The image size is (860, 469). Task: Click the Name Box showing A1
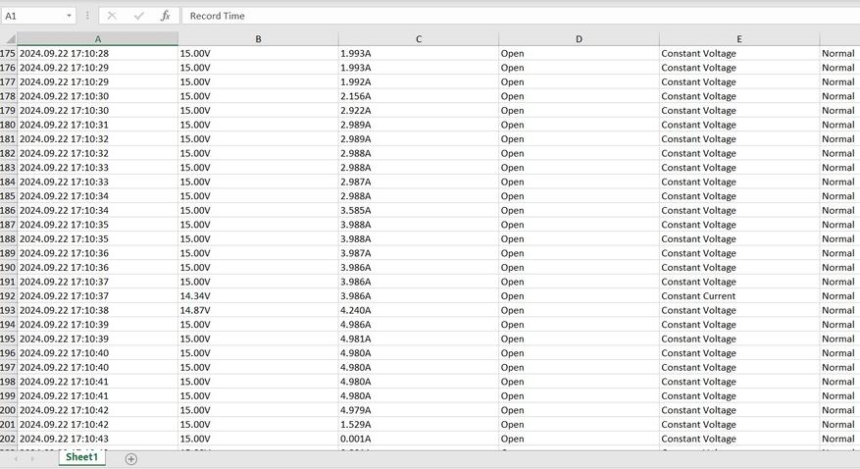(x=33, y=16)
